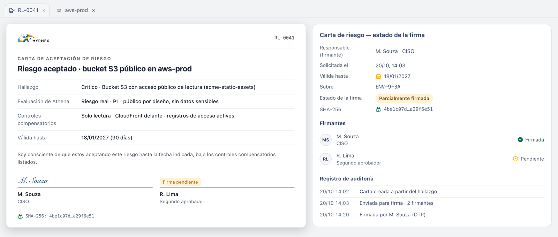Click the R. Lima Segundo aprobador signer row name
The image size is (558, 237).
point(345,156)
